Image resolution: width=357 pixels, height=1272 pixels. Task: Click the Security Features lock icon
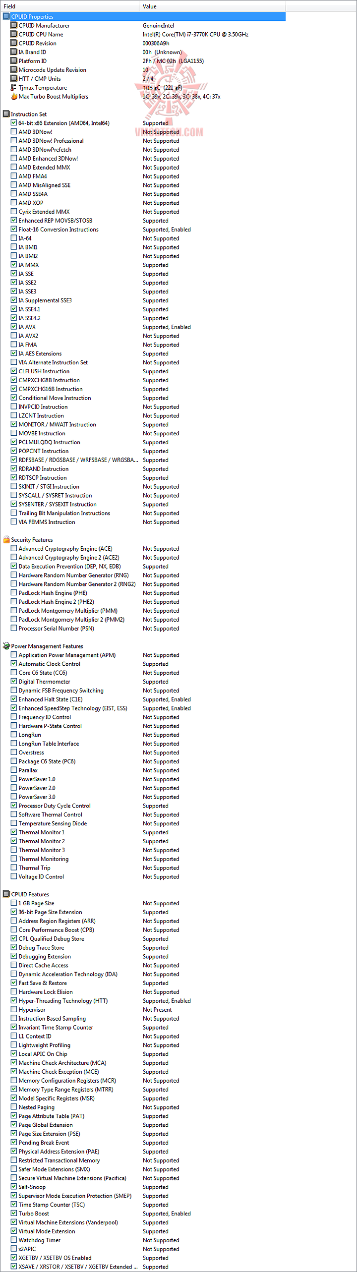tap(6, 540)
